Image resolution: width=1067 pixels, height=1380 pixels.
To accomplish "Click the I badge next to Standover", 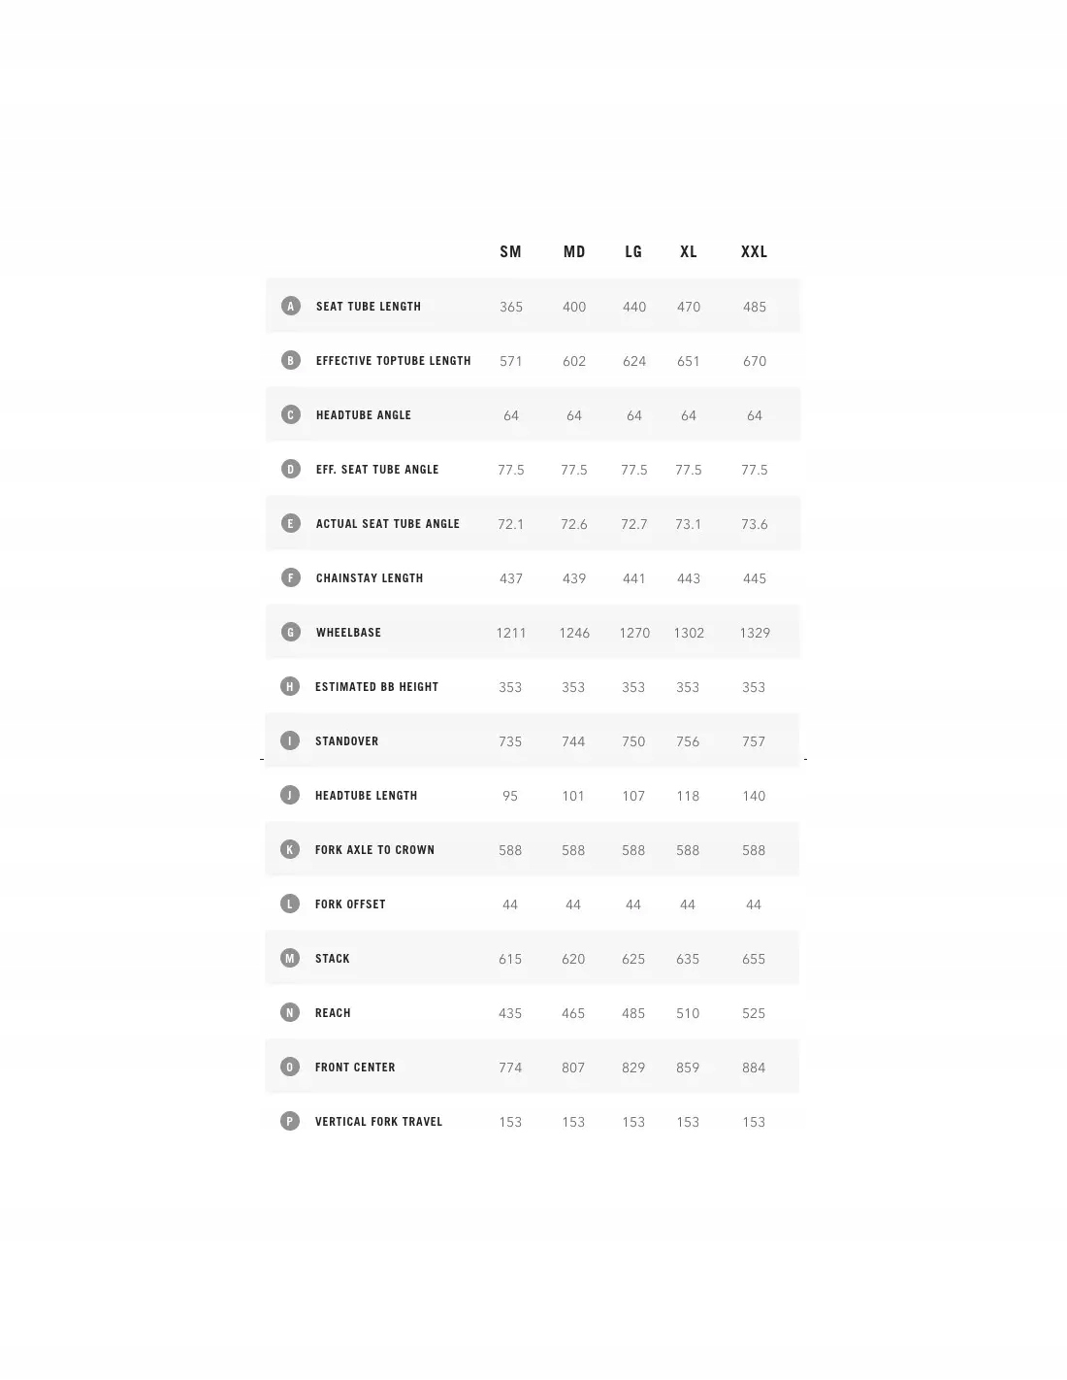I will (290, 740).
